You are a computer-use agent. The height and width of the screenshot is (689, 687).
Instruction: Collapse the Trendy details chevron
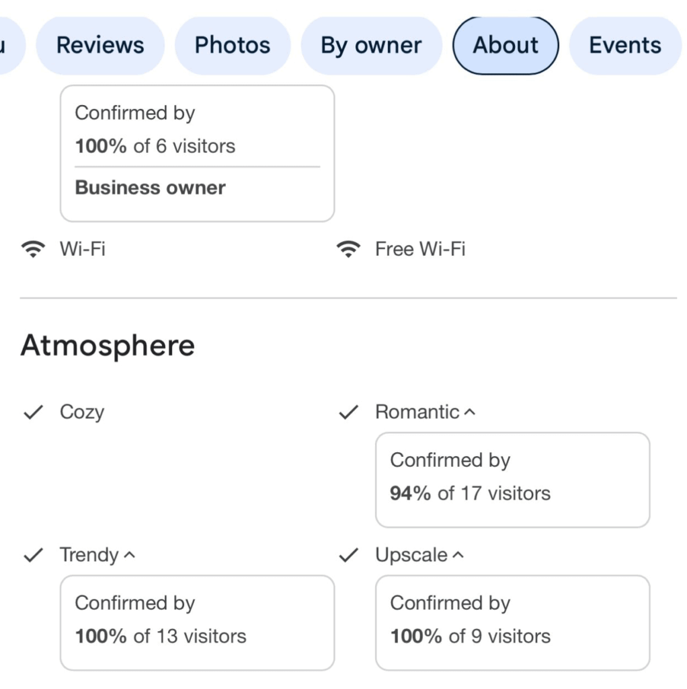tap(130, 555)
